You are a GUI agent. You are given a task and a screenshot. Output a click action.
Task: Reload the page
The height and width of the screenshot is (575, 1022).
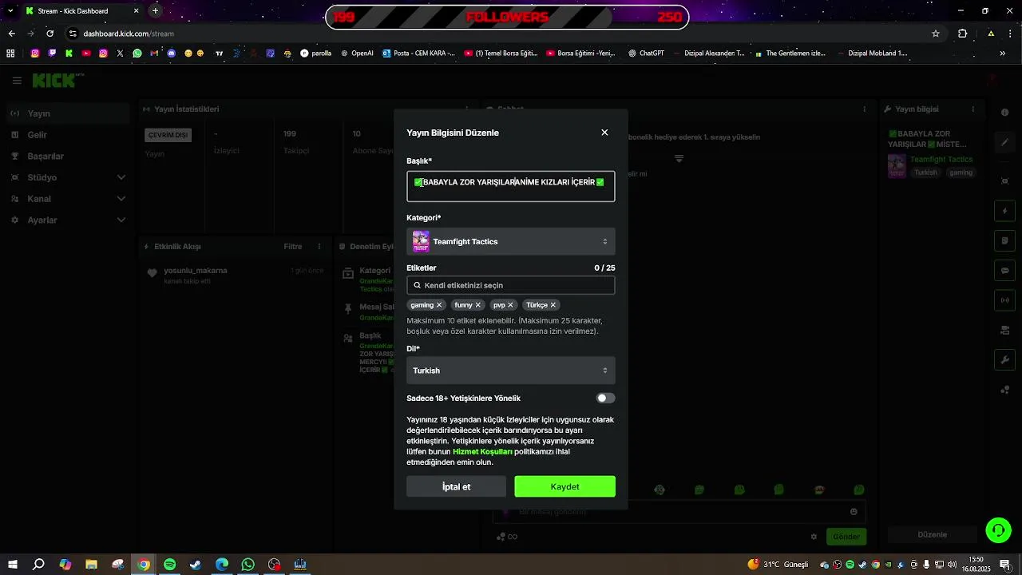click(x=50, y=34)
